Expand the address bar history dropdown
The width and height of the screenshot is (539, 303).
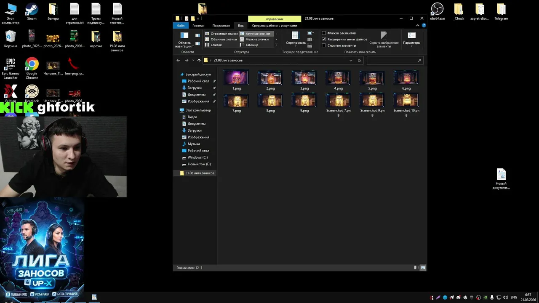pyautogui.click(x=351, y=60)
